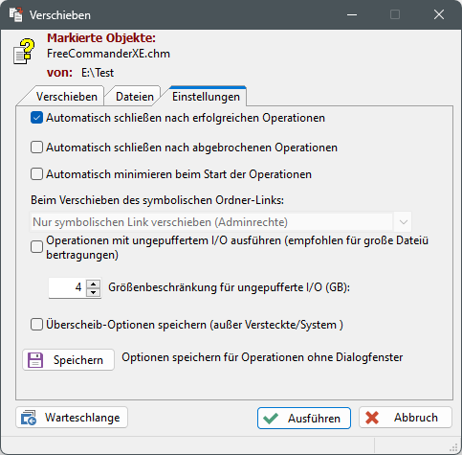Switch to the Verschieben tab
462x455 pixels.
(x=67, y=97)
